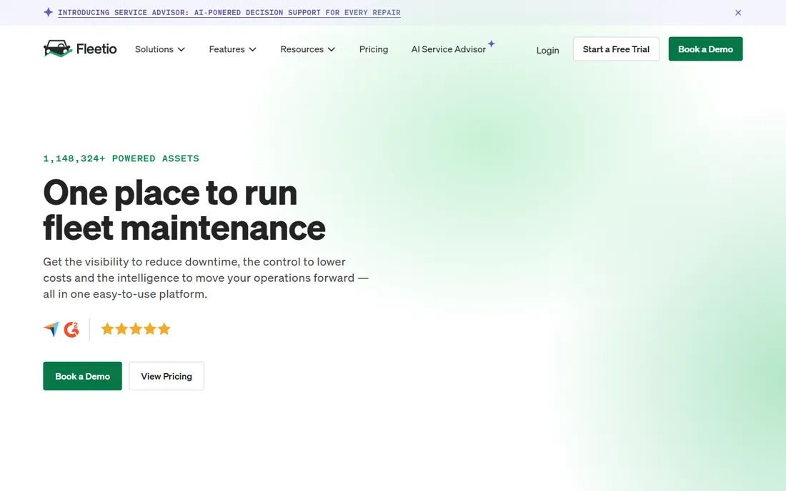Screen dimensions: 786x491
Task: Click the sparkle icon beside AI Service Advisor
Action: 492,44
